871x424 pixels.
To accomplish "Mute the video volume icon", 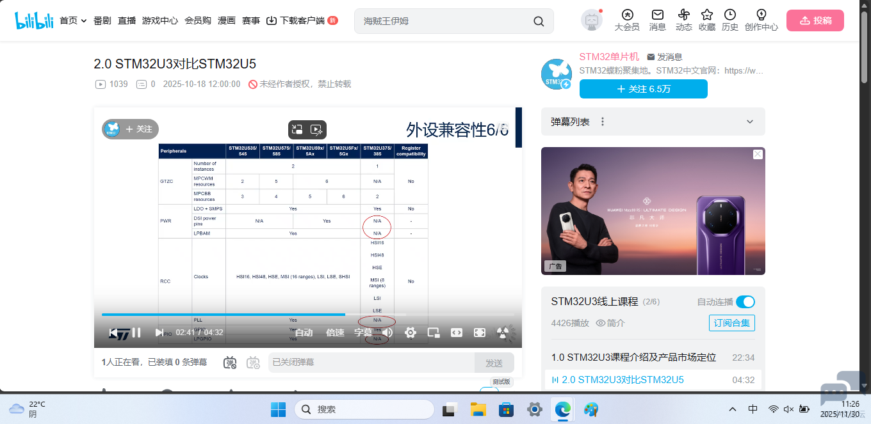I will tap(388, 333).
